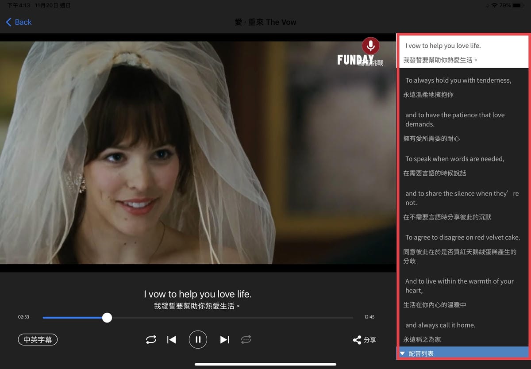Tap the battery indicator in status bar
531x369 pixels.
click(x=518, y=5)
